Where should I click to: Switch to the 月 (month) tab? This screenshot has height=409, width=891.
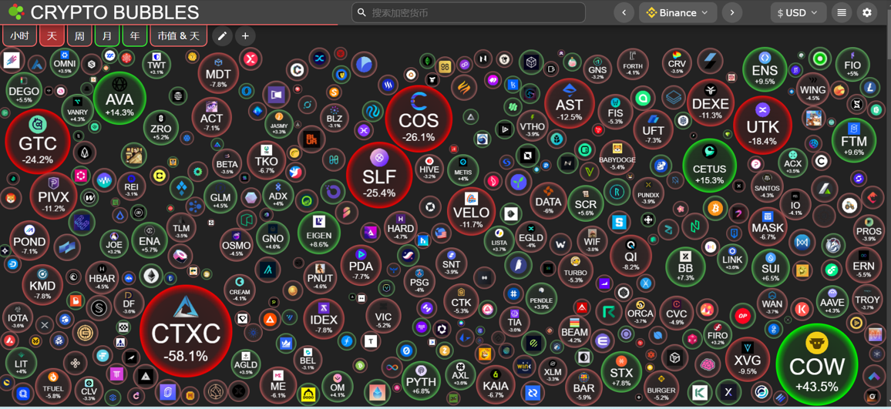tap(107, 35)
